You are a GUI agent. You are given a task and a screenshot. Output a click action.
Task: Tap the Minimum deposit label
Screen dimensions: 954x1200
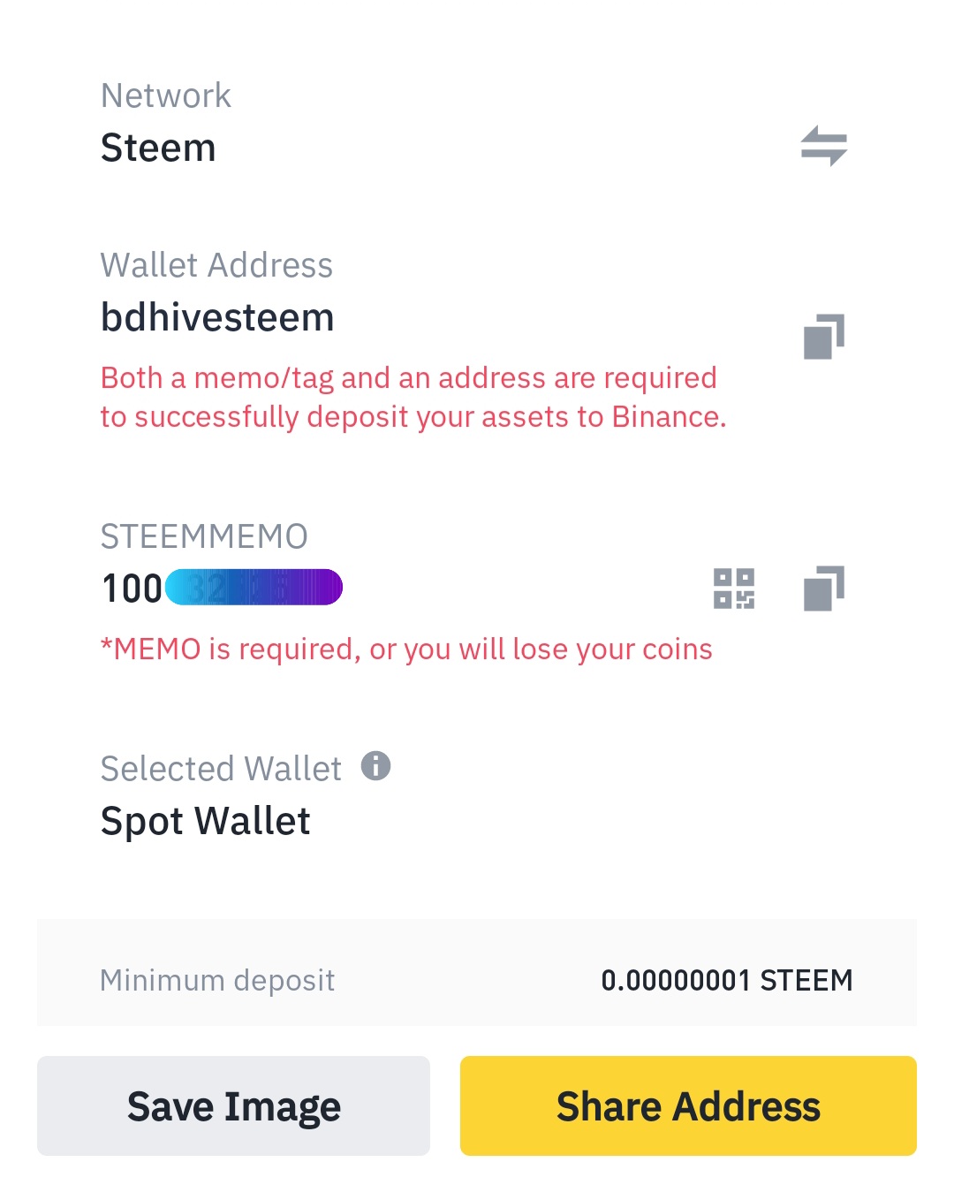tap(217, 980)
